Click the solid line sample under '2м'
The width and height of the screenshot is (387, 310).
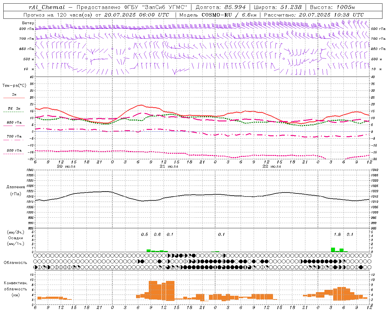point(14,98)
